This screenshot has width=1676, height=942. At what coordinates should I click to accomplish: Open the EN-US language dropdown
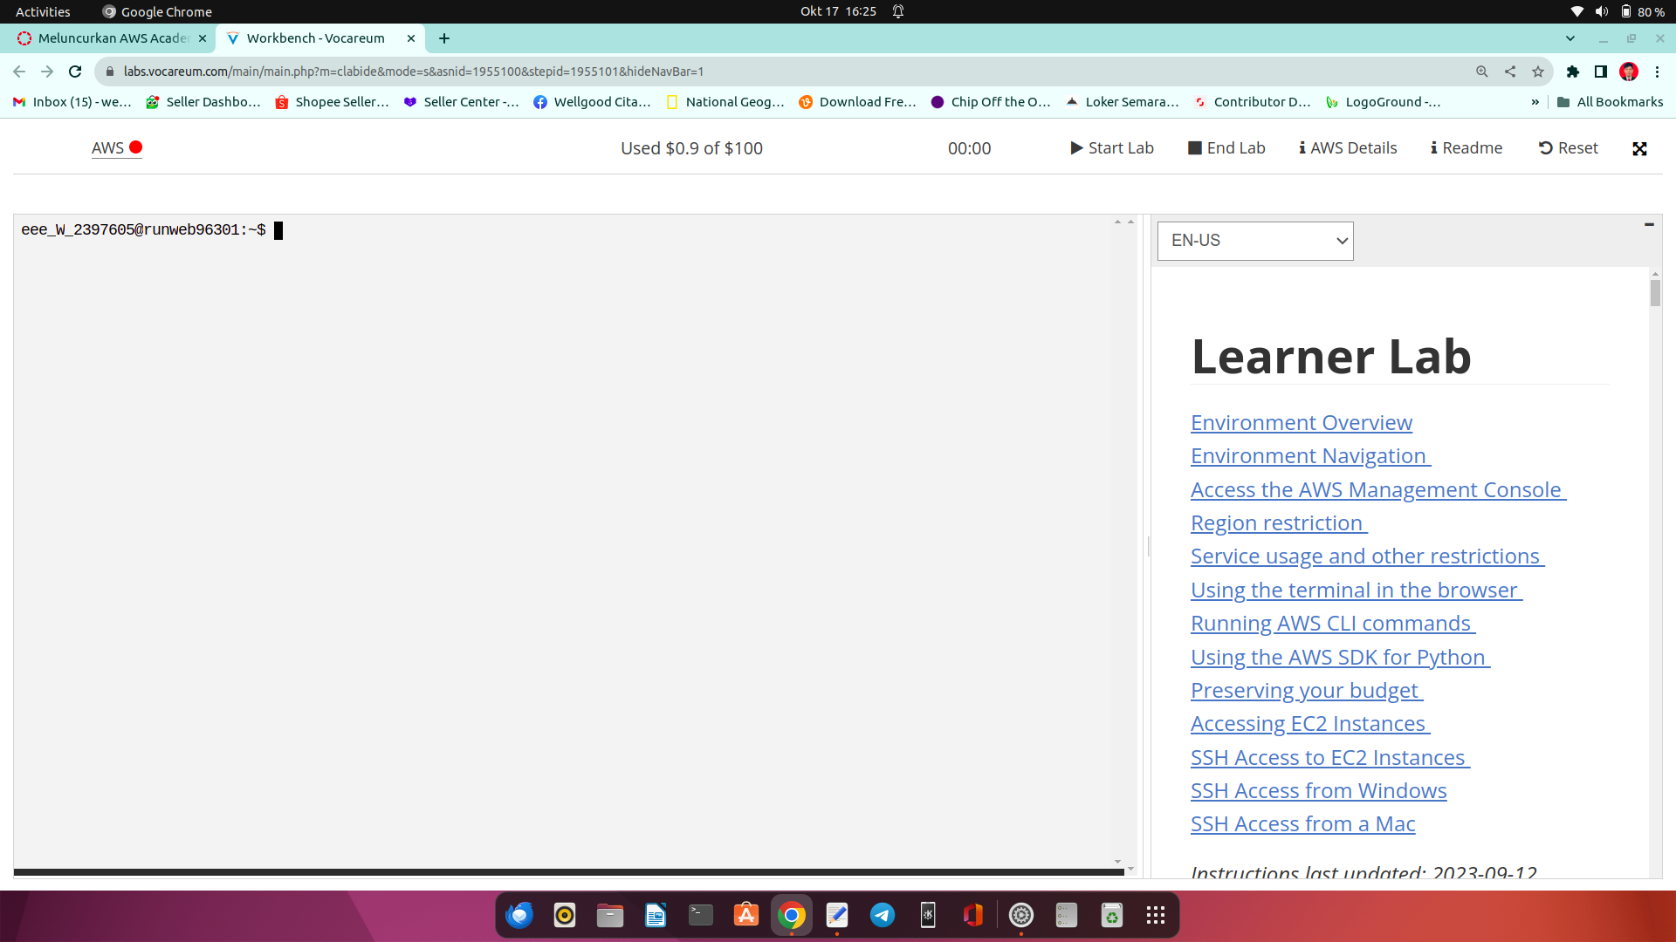[1254, 241]
